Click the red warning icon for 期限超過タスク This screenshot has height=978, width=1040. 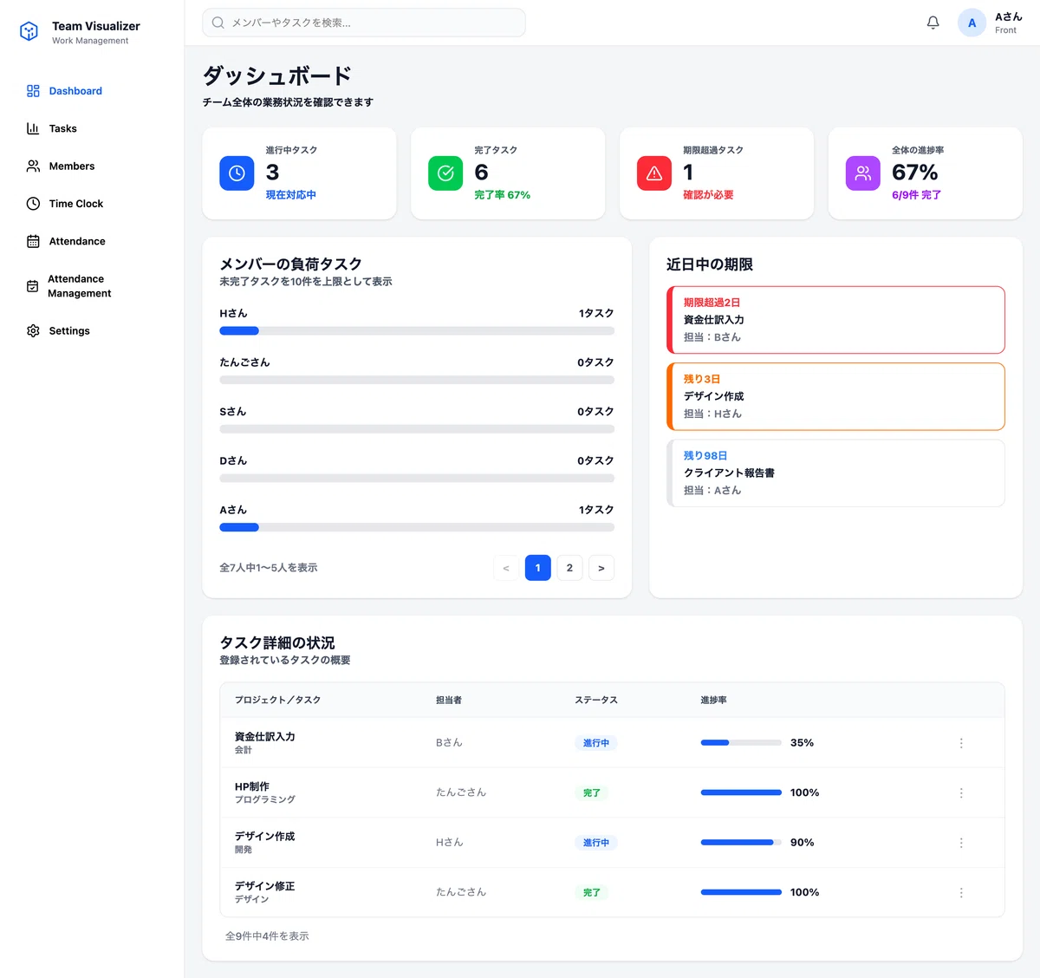(x=654, y=173)
